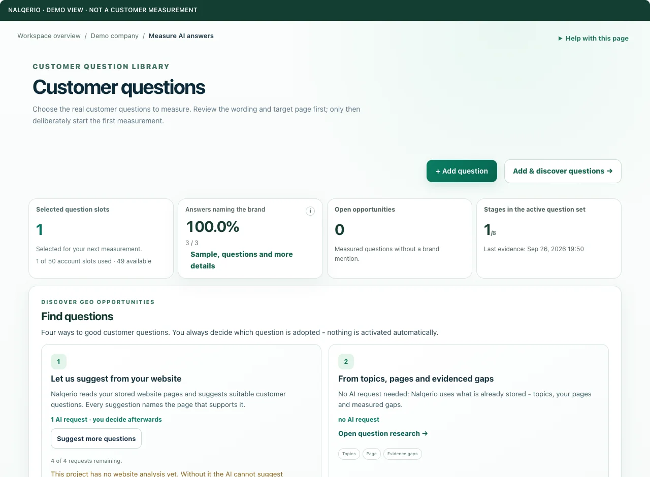Viewport: 650px width, 477px height.
Task: Click Suggest more questions button
Action: tap(96, 438)
